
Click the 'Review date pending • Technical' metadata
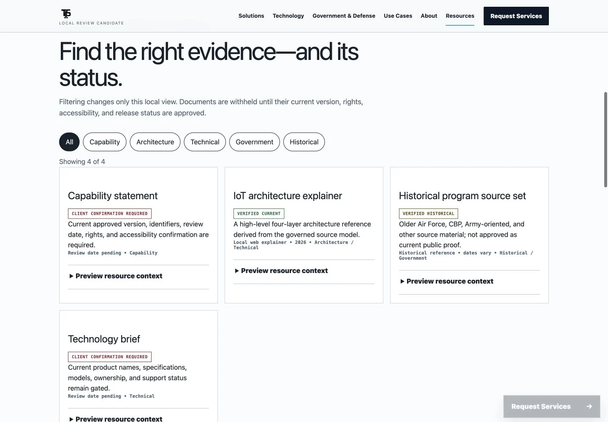click(x=111, y=396)
